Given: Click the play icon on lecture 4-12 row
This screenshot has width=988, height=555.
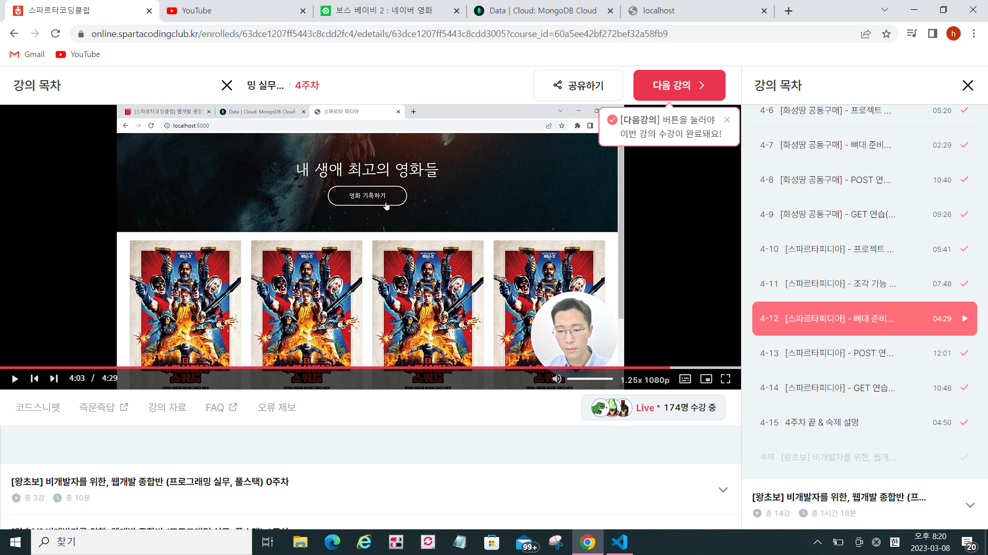Looking at the screenshot, I should click(965, 319).
